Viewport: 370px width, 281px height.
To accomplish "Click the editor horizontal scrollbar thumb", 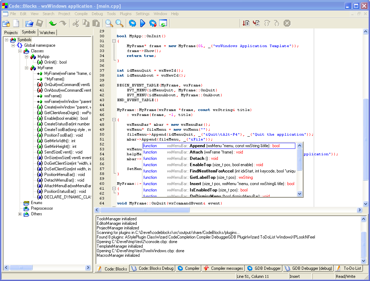I will point(144,210).
